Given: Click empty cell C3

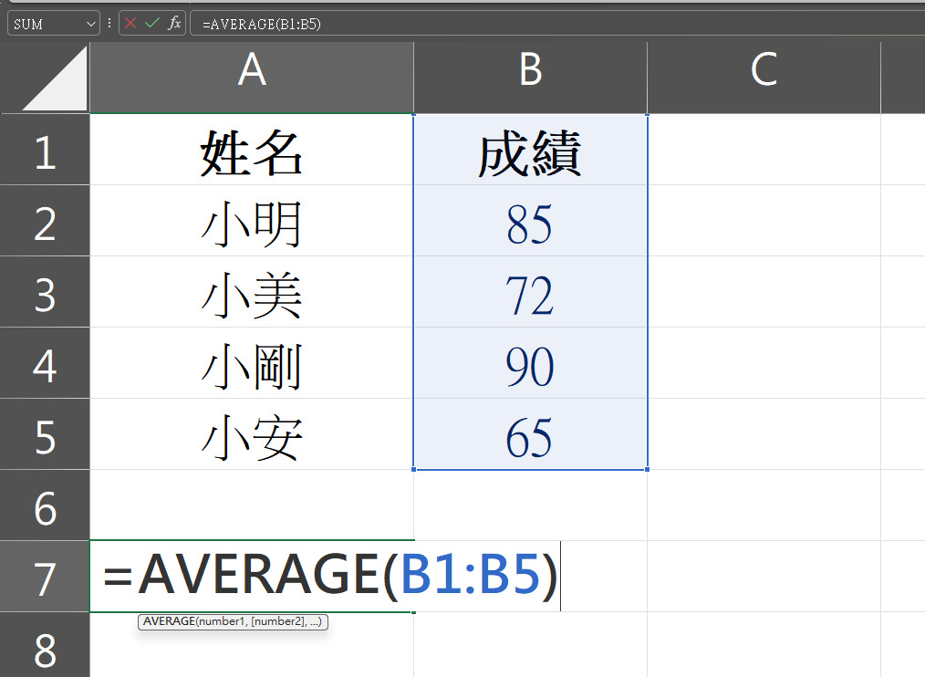Looking at the screenshot, I should click(x=764, y=292).
